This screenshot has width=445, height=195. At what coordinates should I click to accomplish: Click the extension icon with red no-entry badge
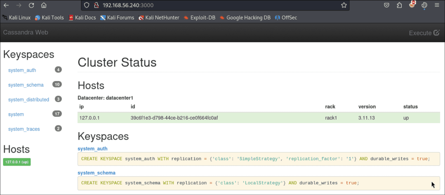(412, 4)
